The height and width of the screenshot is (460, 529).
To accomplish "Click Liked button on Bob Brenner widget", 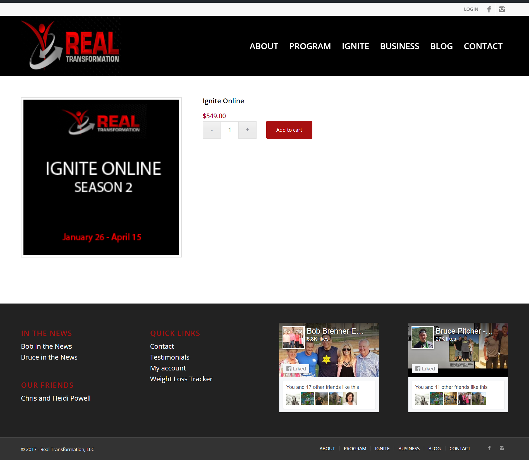I will coord(296,369).
